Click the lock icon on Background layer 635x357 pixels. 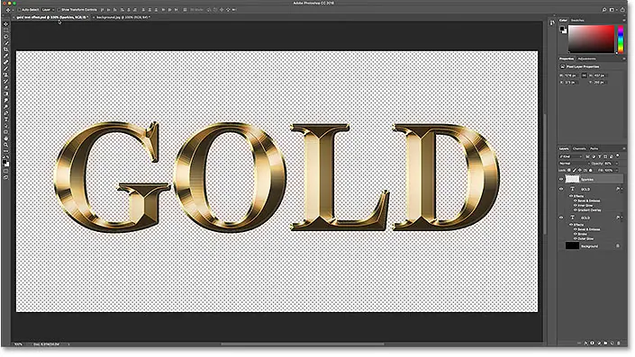pyautogui.click(x=618, y=245)
